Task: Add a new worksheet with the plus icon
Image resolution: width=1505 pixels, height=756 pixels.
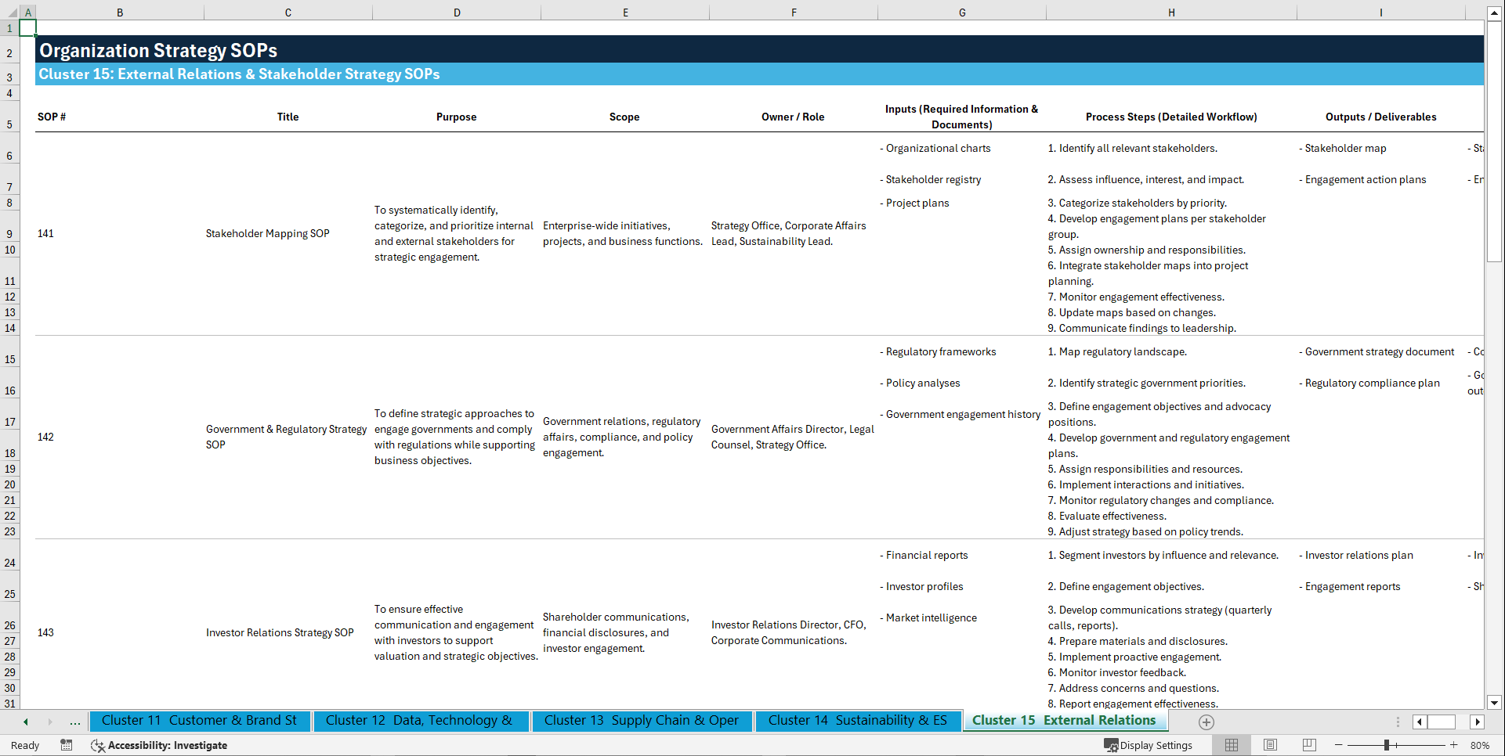Action: (x=1207, y=722)
